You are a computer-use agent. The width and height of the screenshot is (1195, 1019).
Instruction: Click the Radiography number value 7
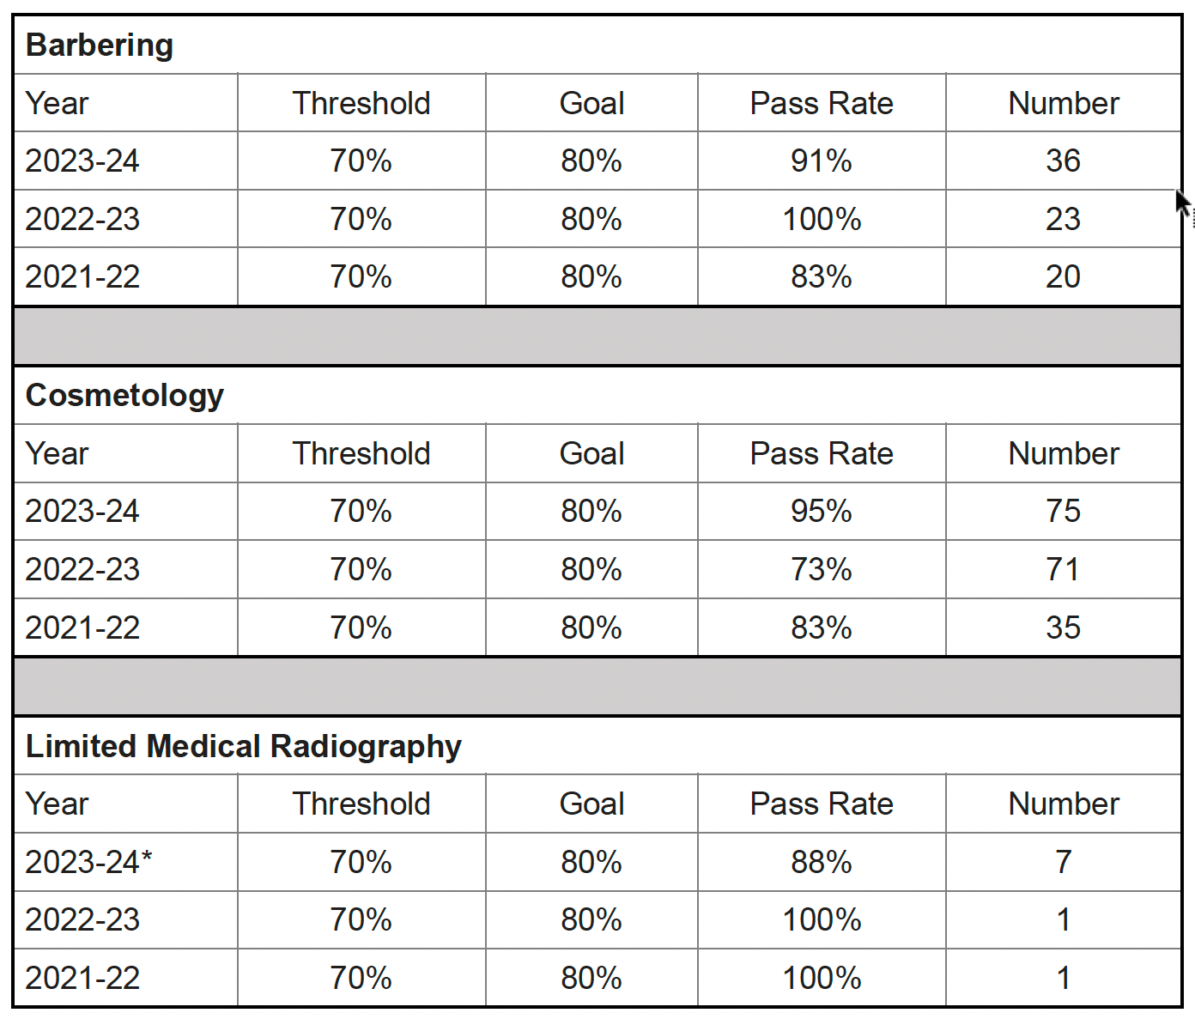1062,862
